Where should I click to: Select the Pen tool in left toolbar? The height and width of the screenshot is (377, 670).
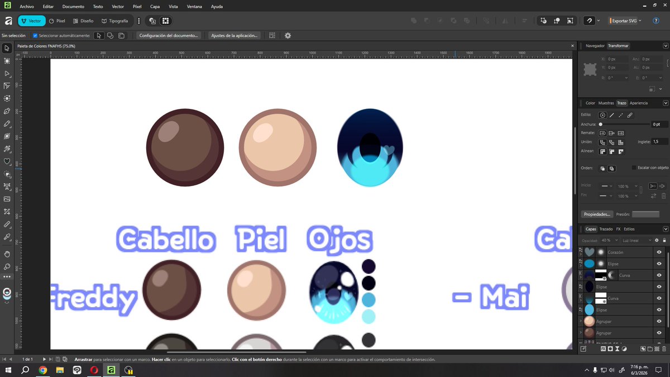click(7, 111)
